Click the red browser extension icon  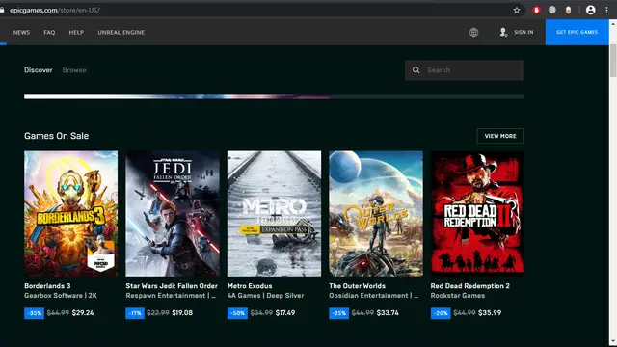[x=536, y=11]
